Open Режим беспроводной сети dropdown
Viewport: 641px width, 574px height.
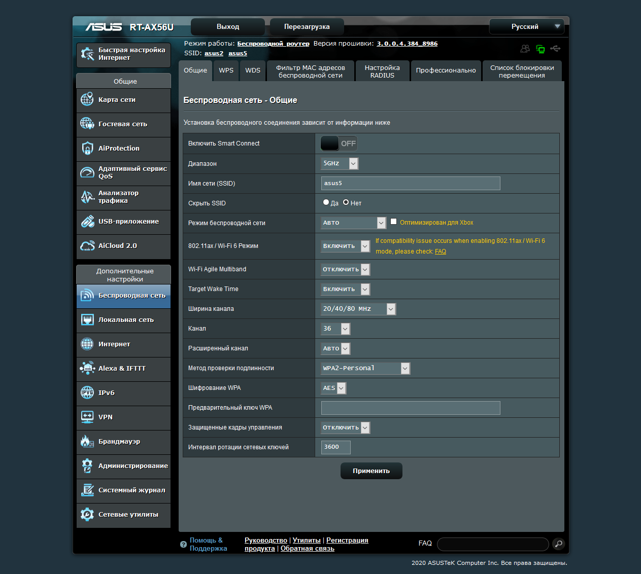pyautogui.click(x=354, y=223)
